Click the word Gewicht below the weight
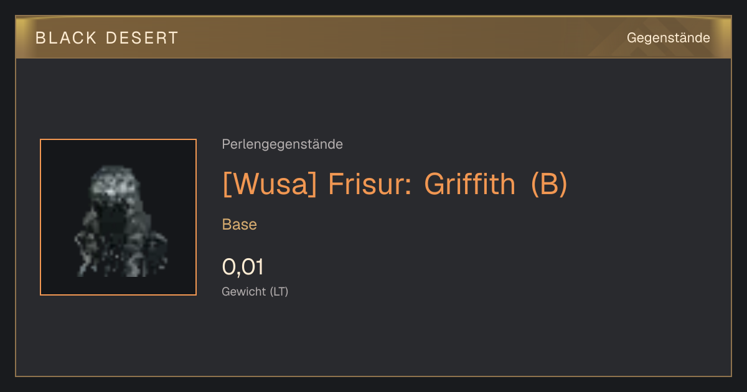Screen dimensions: 747x392 tap(244, 291)
